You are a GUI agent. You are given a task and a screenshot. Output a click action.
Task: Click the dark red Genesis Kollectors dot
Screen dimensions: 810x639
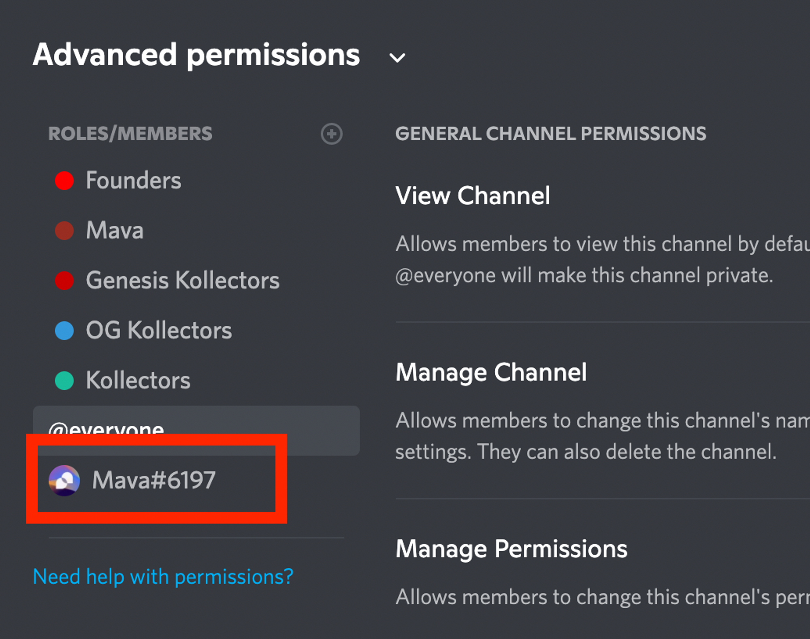click(64, 280)
